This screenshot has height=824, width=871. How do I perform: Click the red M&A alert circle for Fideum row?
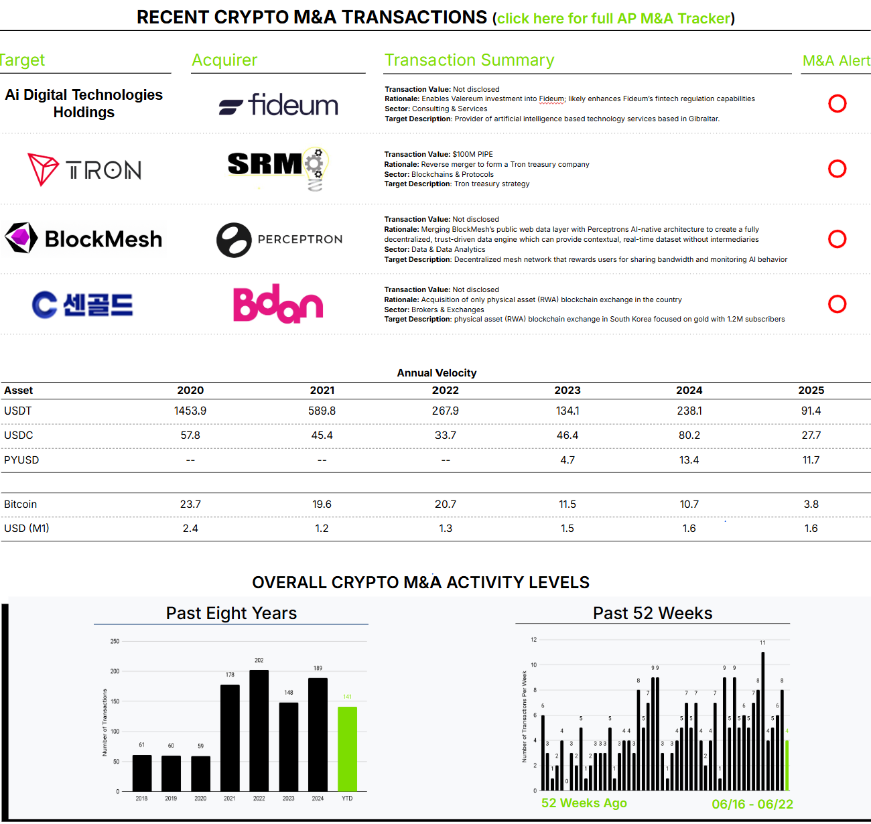tap(837, 104)
